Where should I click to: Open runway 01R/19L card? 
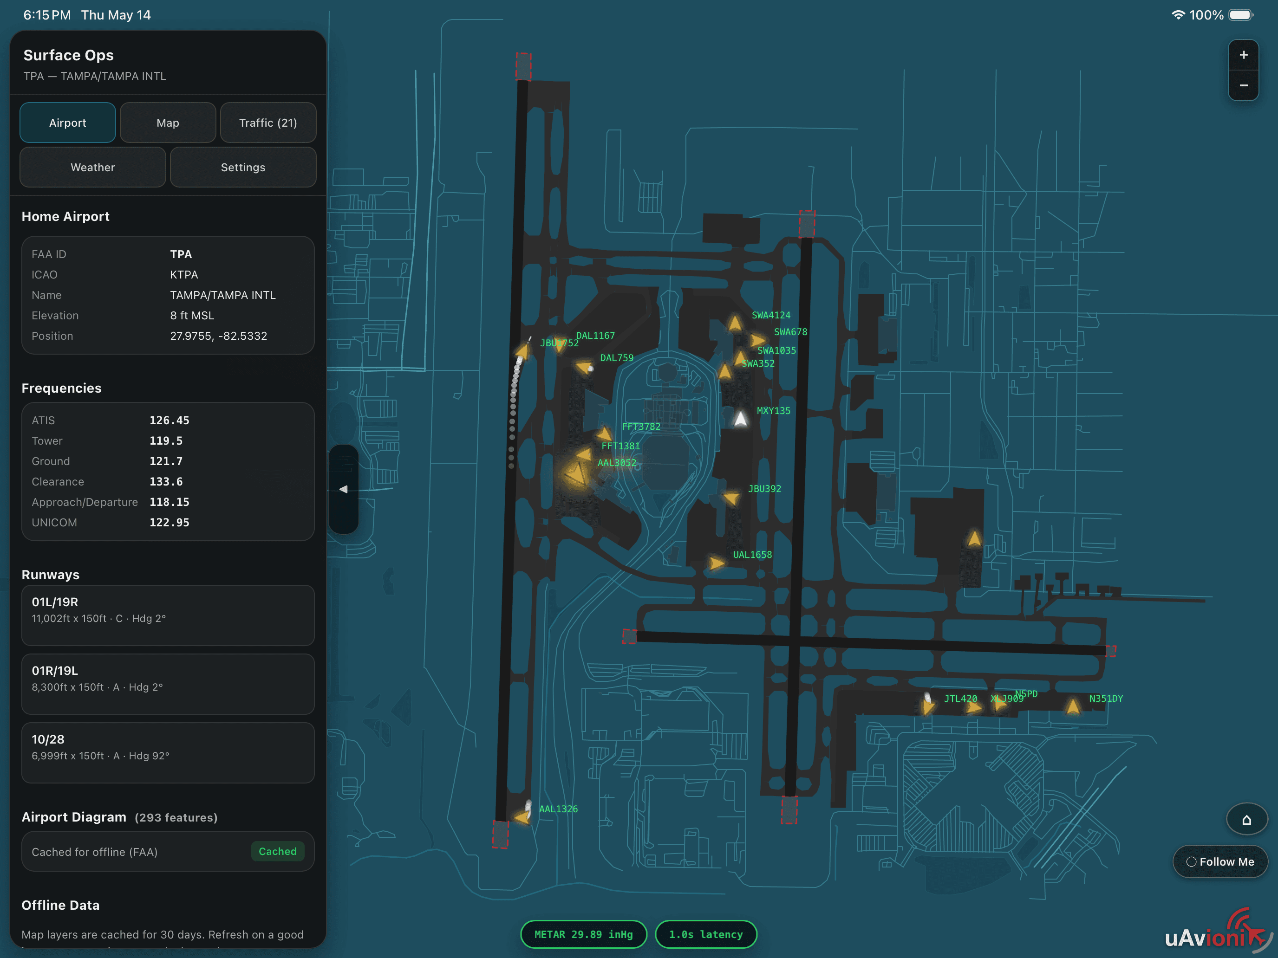pyautogui.click(x=168, y=684)
